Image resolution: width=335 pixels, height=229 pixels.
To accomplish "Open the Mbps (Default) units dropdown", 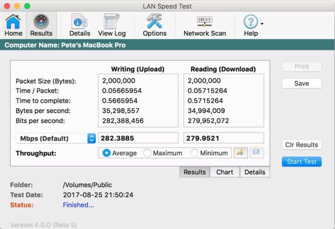I will click(56, 138).
